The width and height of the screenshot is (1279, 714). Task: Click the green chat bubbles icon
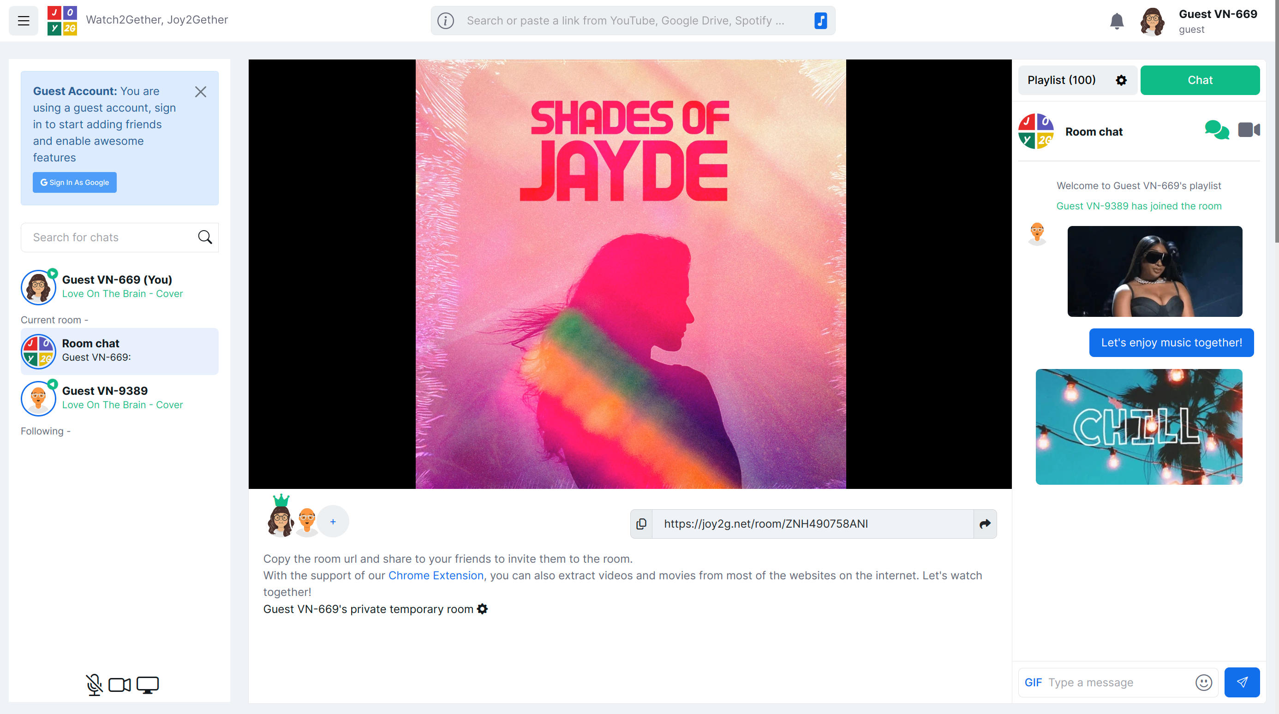(x=1216, y=131)
